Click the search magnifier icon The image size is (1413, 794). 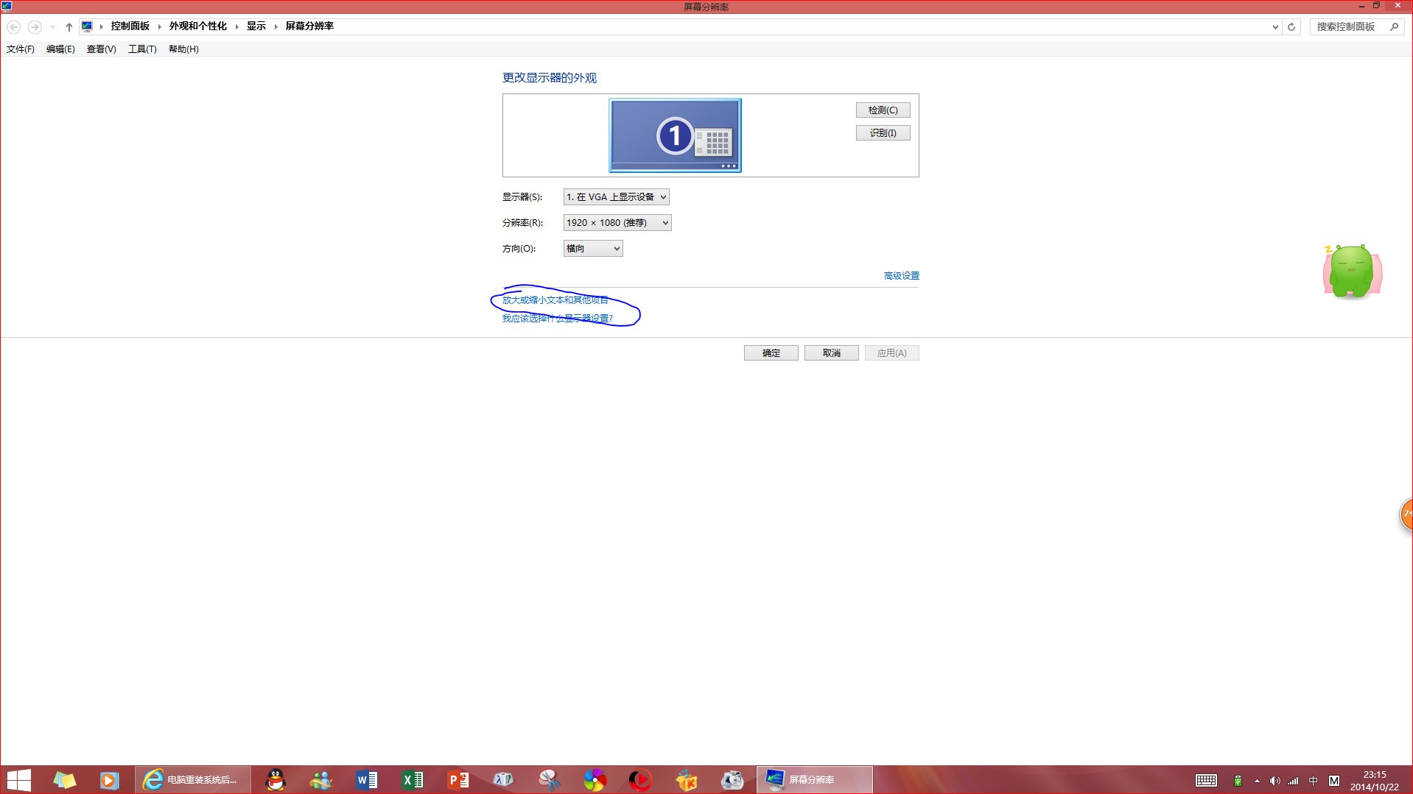pyautogui.click(x=1394, y=26)
